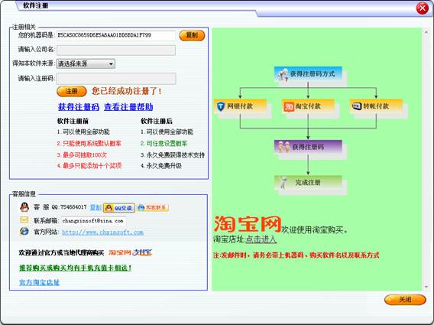Click the 获得注册码 purple flowchart box
This screenshot has width=434, height=325.
click(x=308, y=147)
